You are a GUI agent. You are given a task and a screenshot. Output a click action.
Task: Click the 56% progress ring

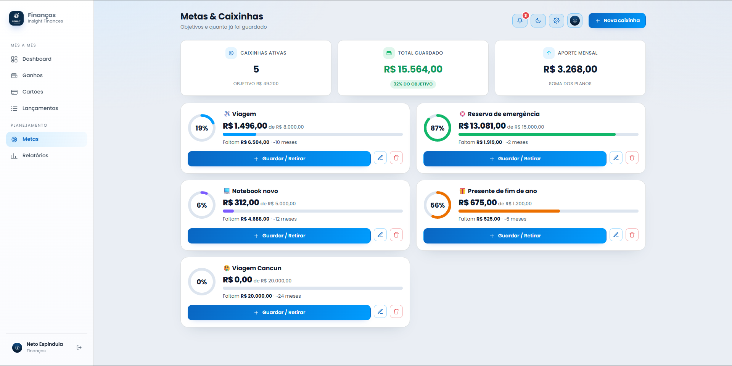[x=438, y=205]
